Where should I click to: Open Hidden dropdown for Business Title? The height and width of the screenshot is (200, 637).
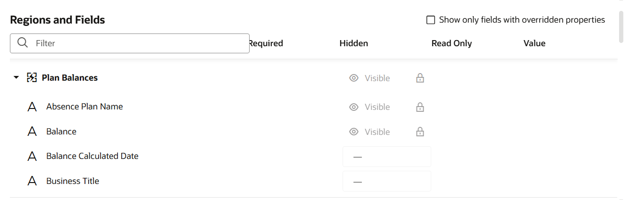tap(386, 181)
